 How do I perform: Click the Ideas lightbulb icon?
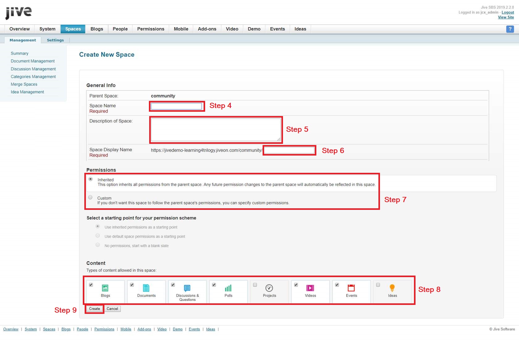(x=392, y=288)
